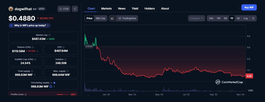Expand Total supply details chevron
The height and width of the screenshot is (102, 265).
[x=35, y=75]
